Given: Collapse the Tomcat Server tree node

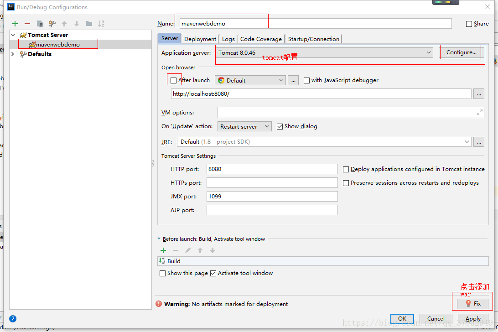Looking at the screenshot, I should click(x=13, y=35).
